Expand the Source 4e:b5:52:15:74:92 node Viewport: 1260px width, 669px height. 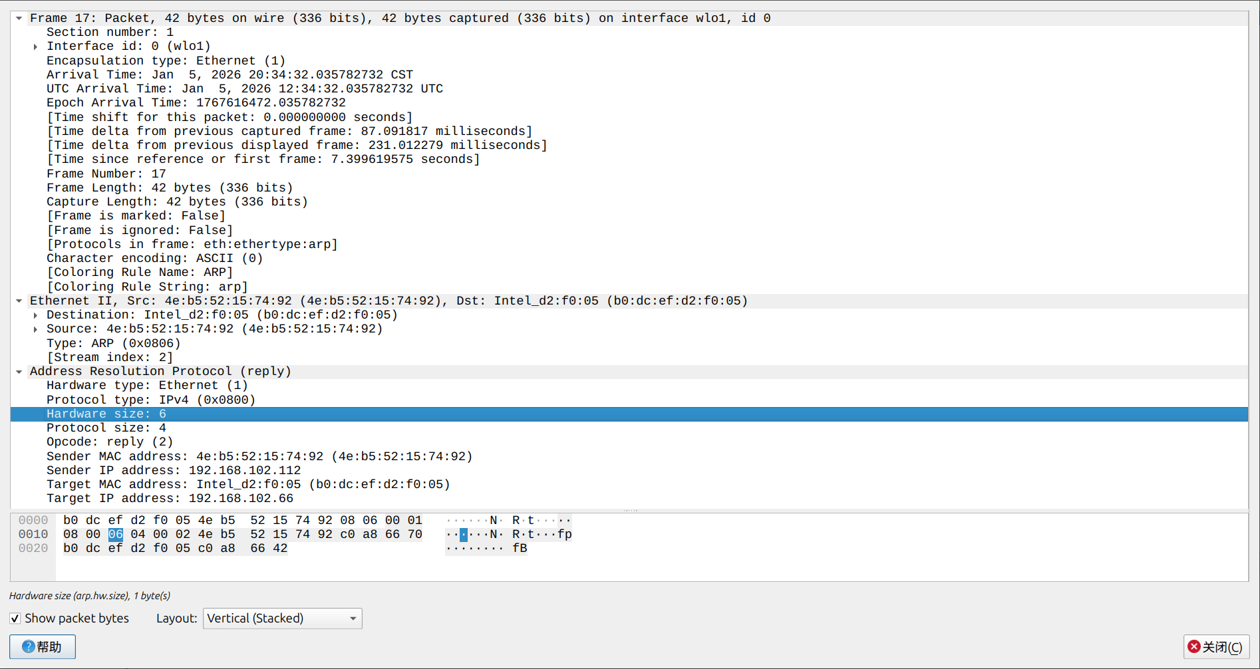(35, 329)
